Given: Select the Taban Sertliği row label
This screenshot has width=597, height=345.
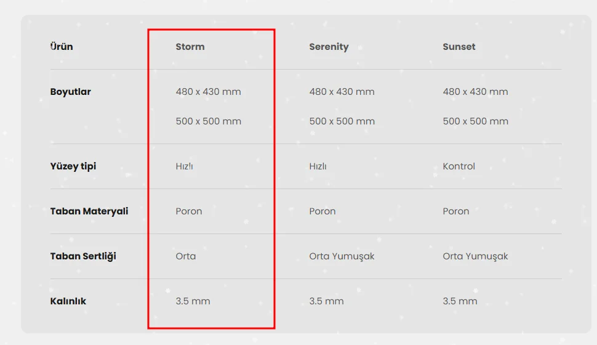Looking at the screenshot, I should (83, 256).
